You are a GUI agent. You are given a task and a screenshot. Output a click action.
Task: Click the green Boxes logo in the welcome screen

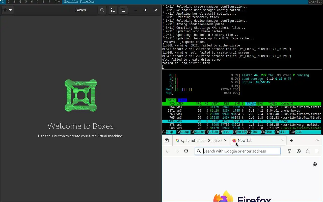tap(81, 95)
